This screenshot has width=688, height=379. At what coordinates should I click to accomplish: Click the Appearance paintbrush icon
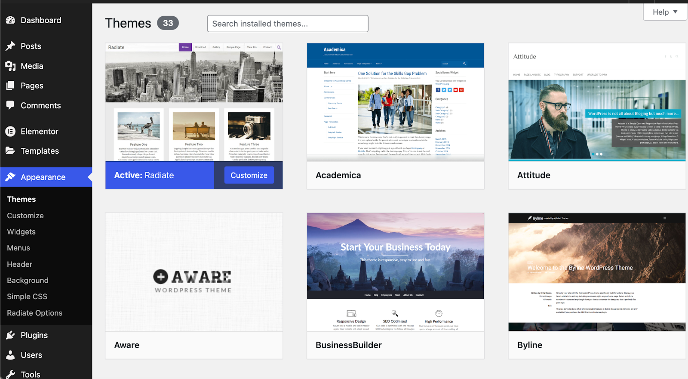[10, 177]
